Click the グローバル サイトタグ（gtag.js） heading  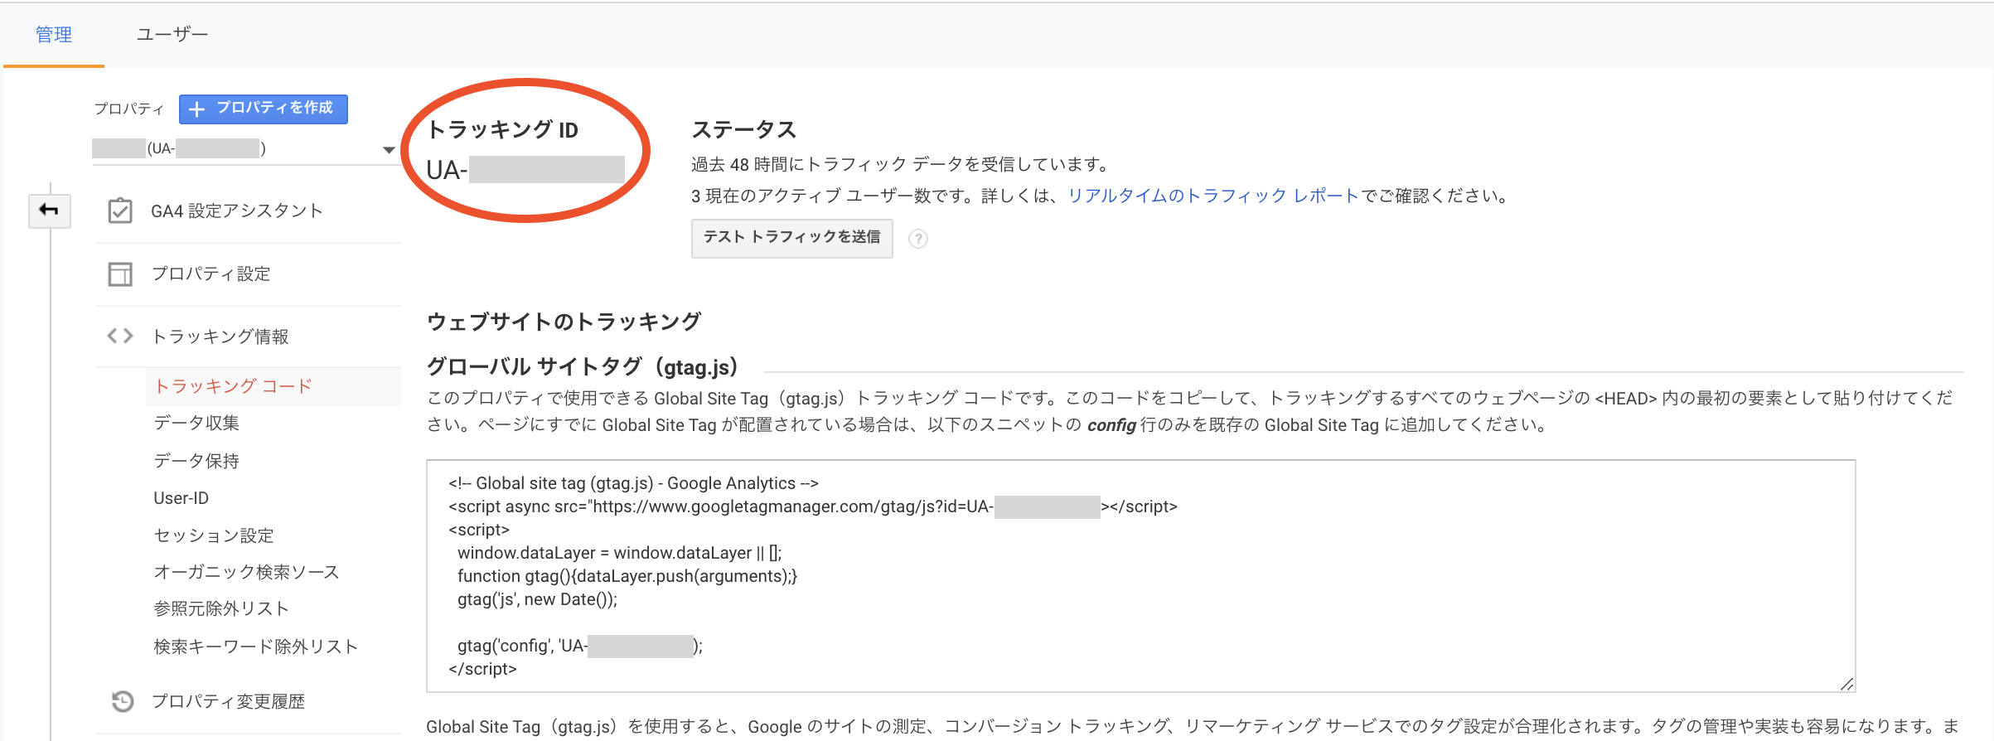tap(583, 366)
